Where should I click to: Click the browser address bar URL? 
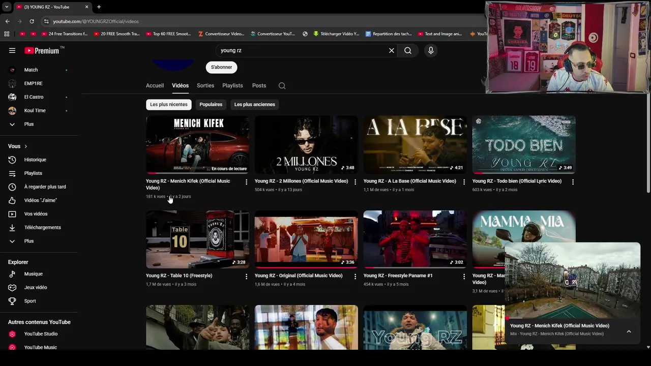96,21
